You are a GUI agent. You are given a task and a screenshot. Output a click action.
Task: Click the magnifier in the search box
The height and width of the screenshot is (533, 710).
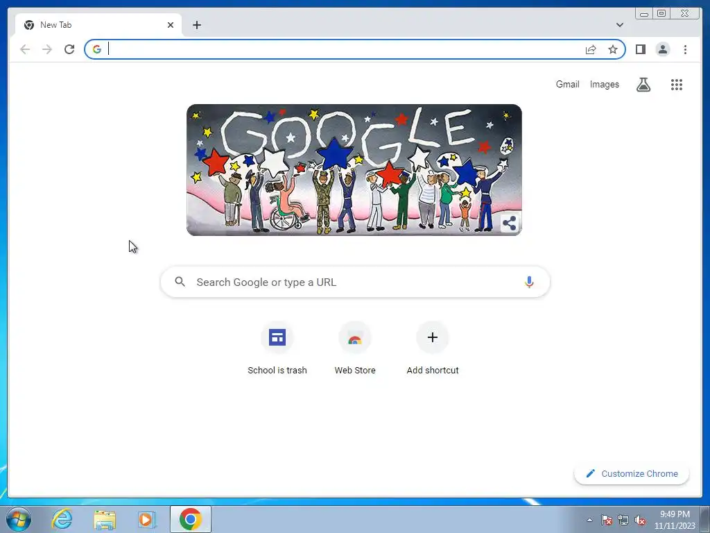point(180,282)
